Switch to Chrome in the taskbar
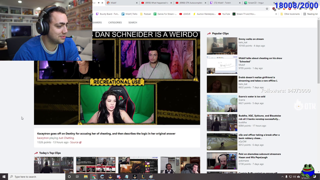The image size is (320, 180). click(94, 176)
